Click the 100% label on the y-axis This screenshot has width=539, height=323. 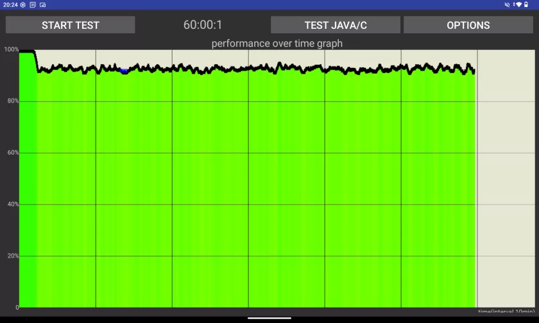[11, 49]
